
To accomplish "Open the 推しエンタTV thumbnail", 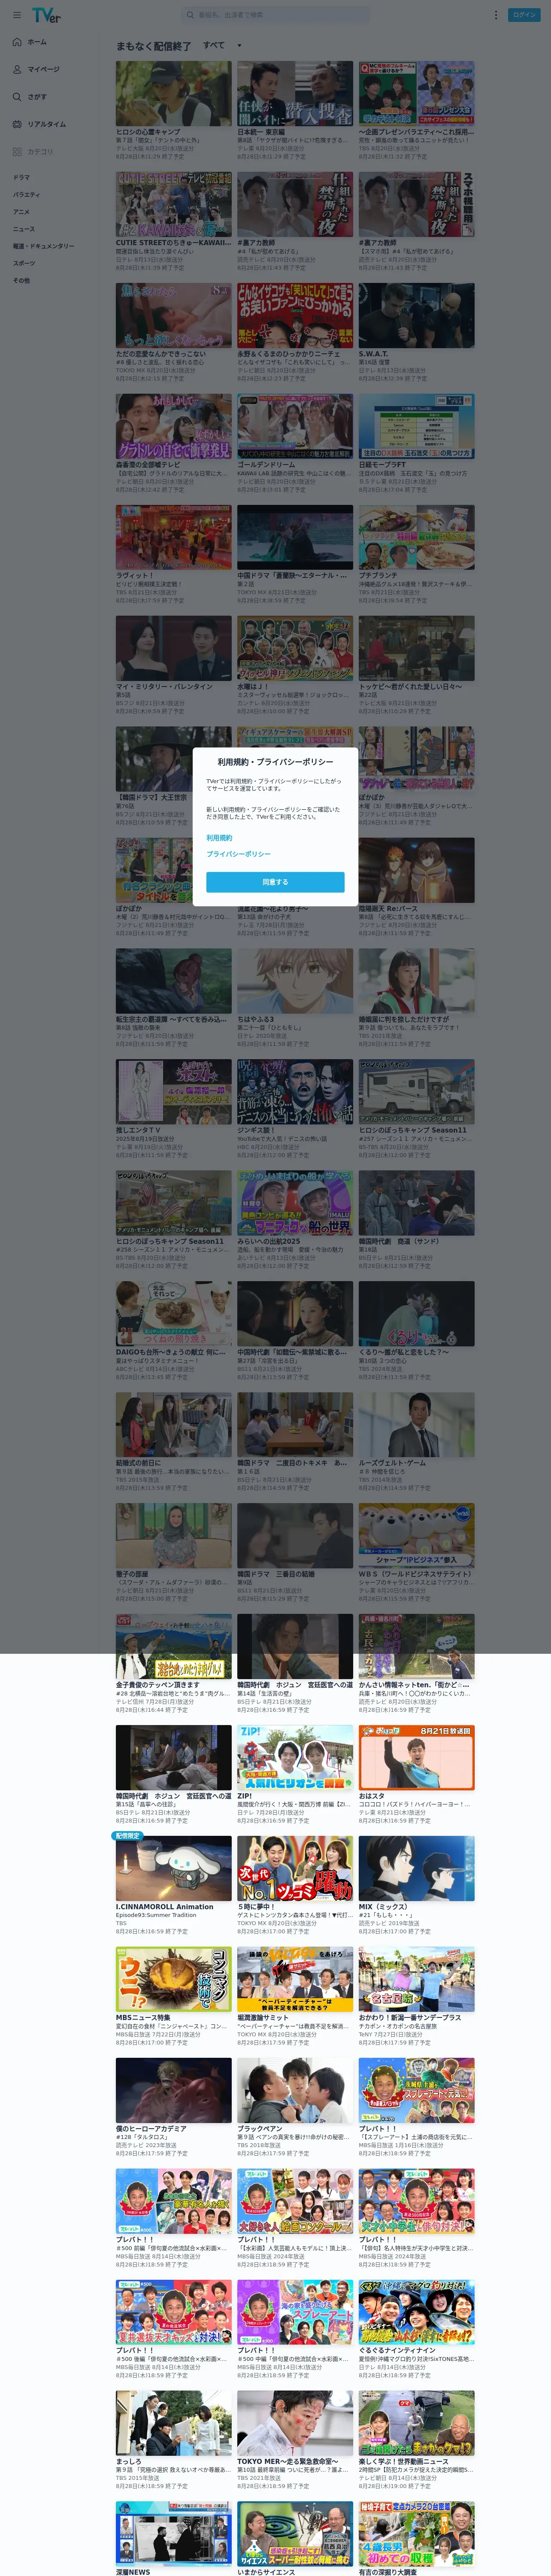I will 173,1092.
